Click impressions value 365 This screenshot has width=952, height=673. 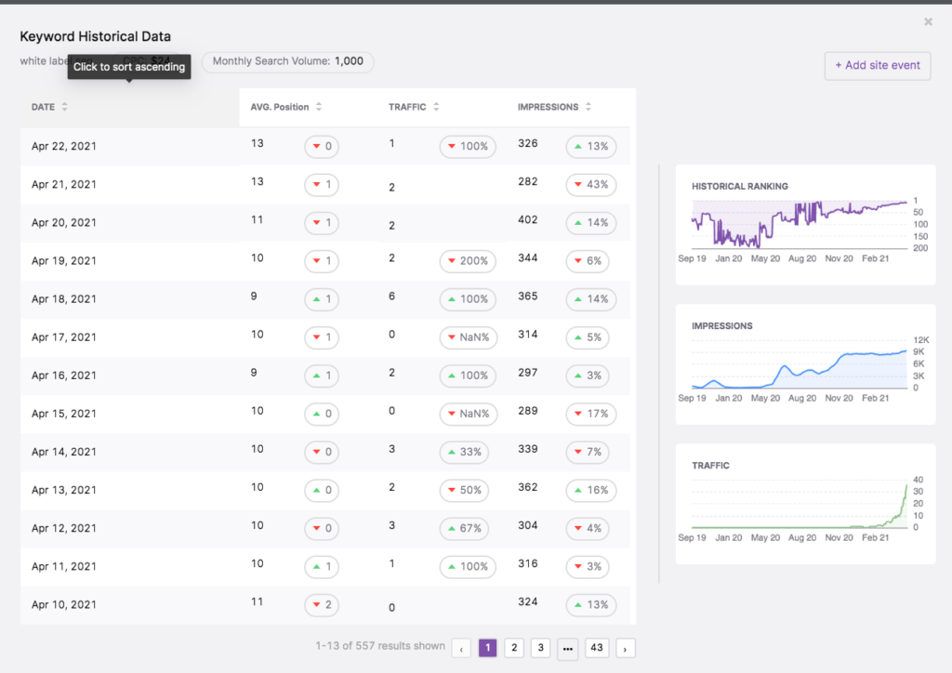[x=528, y=297]
